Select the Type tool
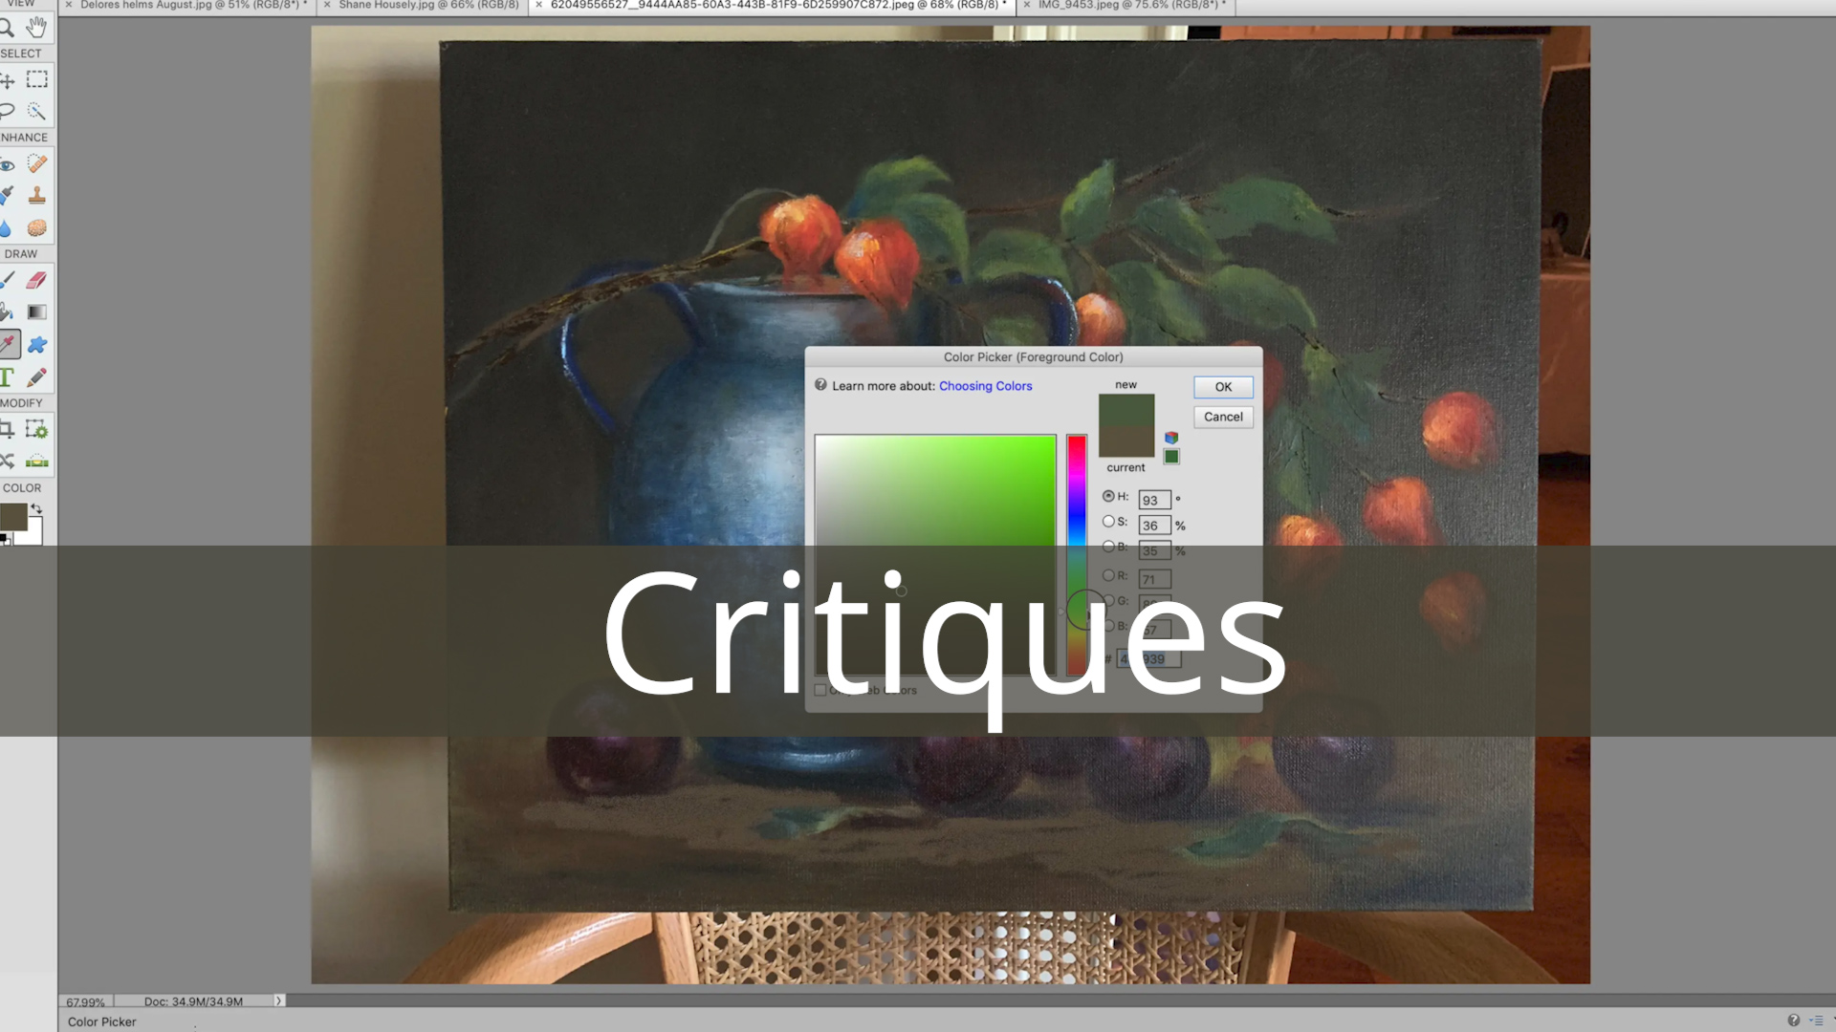 (x=8, y=376)
